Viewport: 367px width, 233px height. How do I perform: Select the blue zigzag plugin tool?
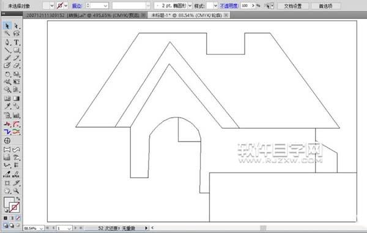pyautogui.click(x=7, y=132)
